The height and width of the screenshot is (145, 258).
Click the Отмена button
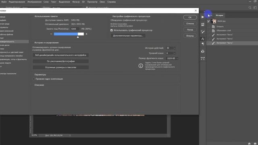tap(190, 23)
